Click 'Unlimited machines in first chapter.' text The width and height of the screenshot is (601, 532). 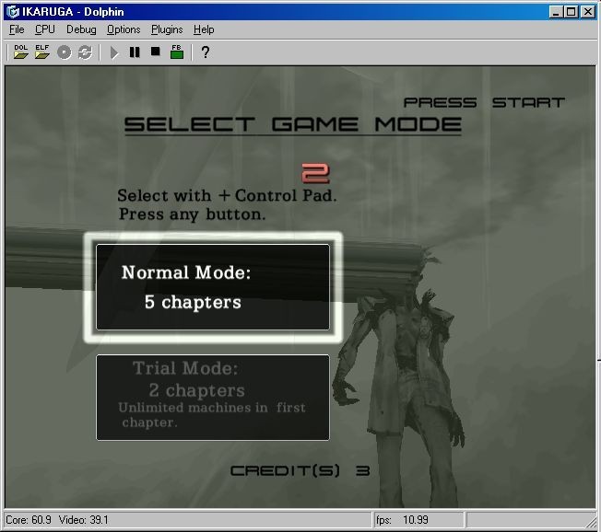click(212, 415)
